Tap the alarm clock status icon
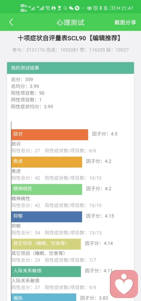The width and height of the screenshot is (141, 301). click(x=95, y=8)
